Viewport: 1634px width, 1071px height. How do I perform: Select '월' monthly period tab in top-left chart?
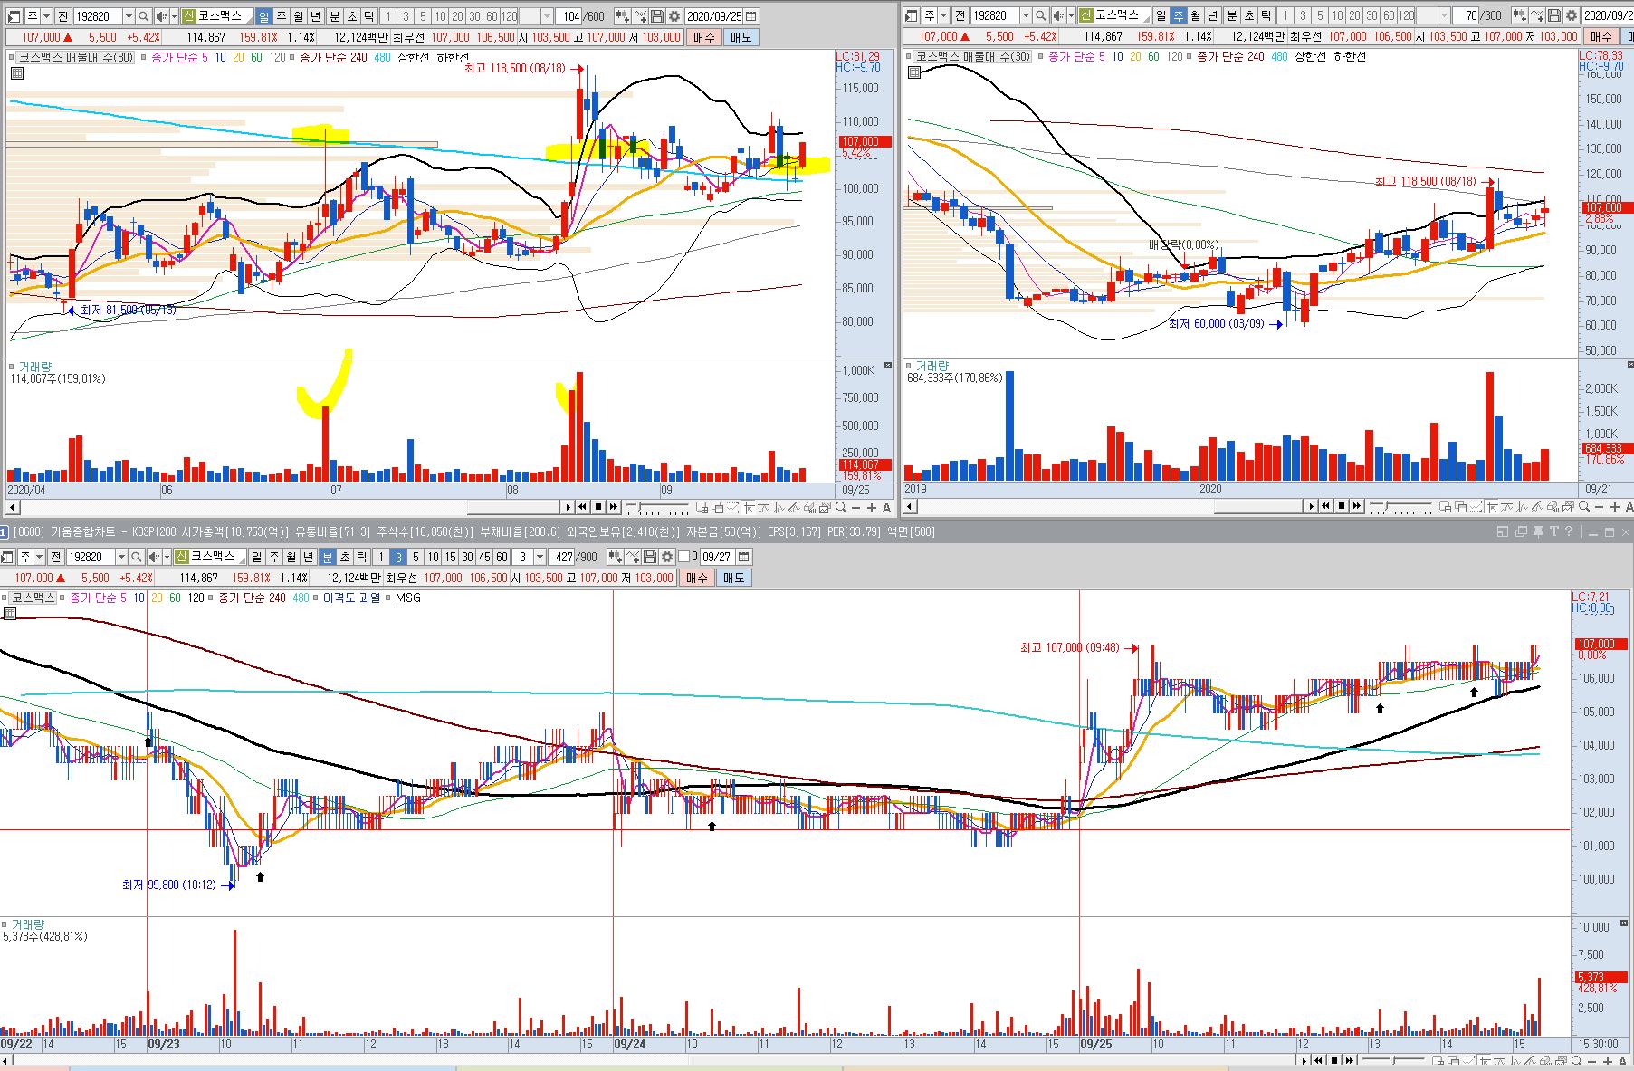[299, 16]
